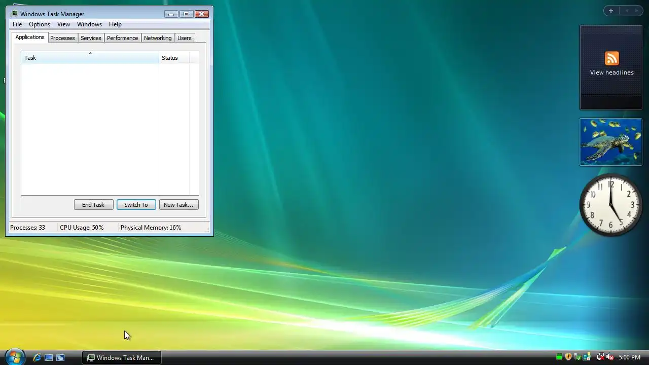Click the sidebar previous-page arrow

627,11
